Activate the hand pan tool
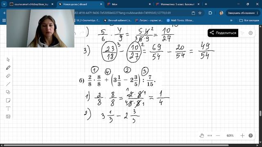This screenshot has width=262, height=147. pyautogui.click(x=202, y=136)
